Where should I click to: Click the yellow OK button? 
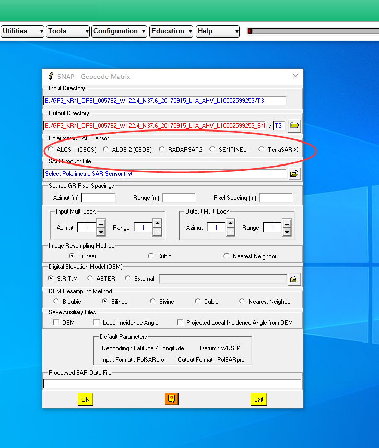click(86, 399)
